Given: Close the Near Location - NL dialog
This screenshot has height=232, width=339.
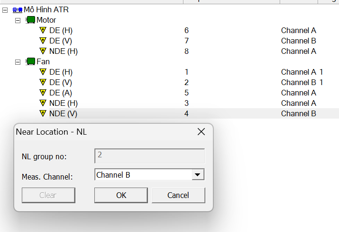Looking at the screenshot, I should pyautogui.click(x=202, y=132).
